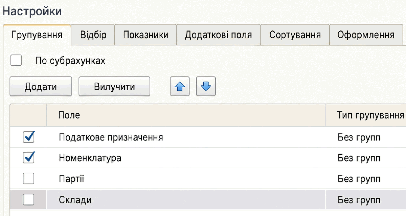The height and width of the screenshot is (216, 406).
Task: Click the Поле column header
Action: click(x=186, y=115)
